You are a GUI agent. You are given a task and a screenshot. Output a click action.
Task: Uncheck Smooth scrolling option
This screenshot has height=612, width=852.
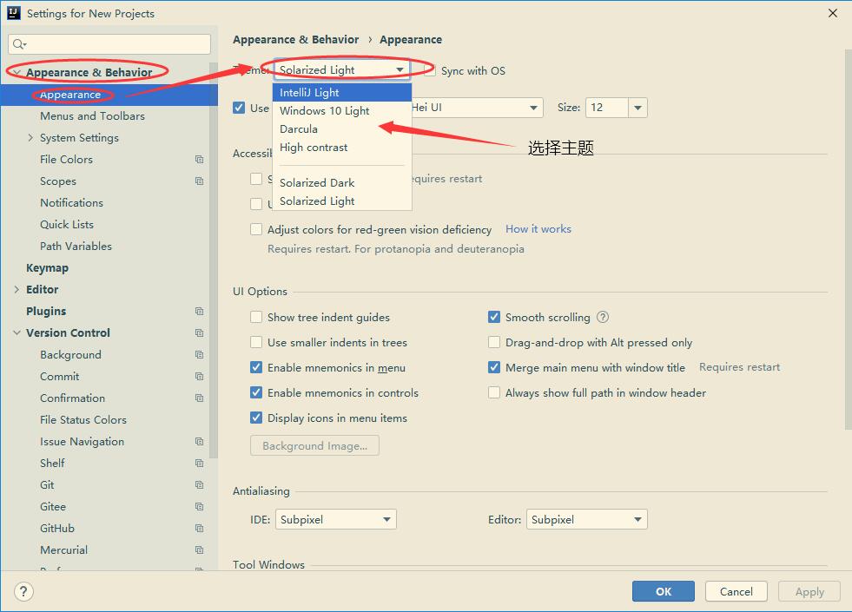click(x=494, y=317)
